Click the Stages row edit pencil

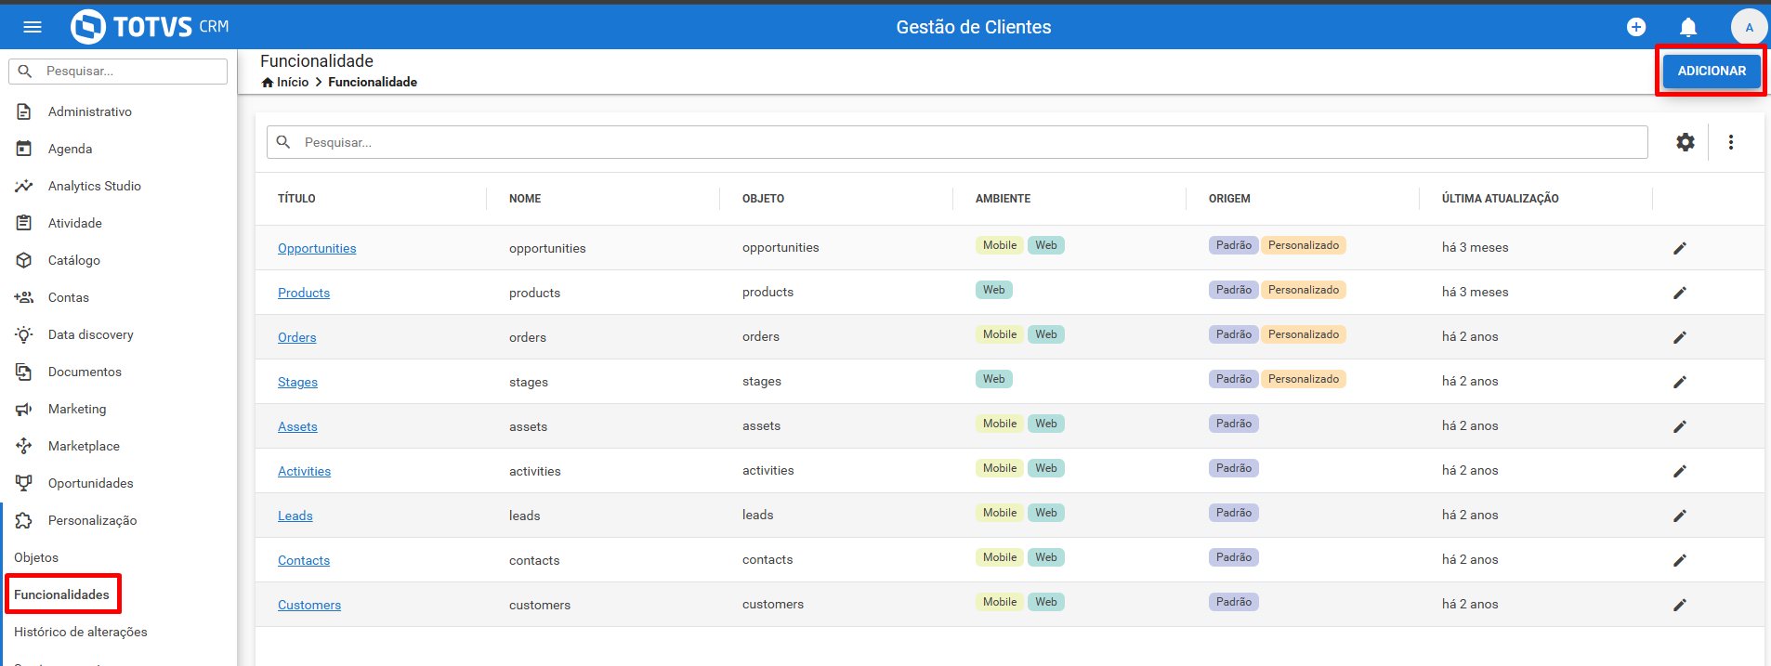click(x=1680, y=382)
